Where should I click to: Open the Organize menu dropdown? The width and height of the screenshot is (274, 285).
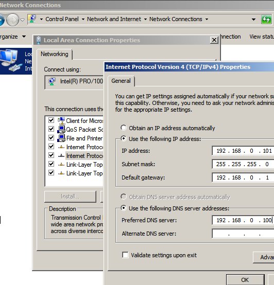13,37
